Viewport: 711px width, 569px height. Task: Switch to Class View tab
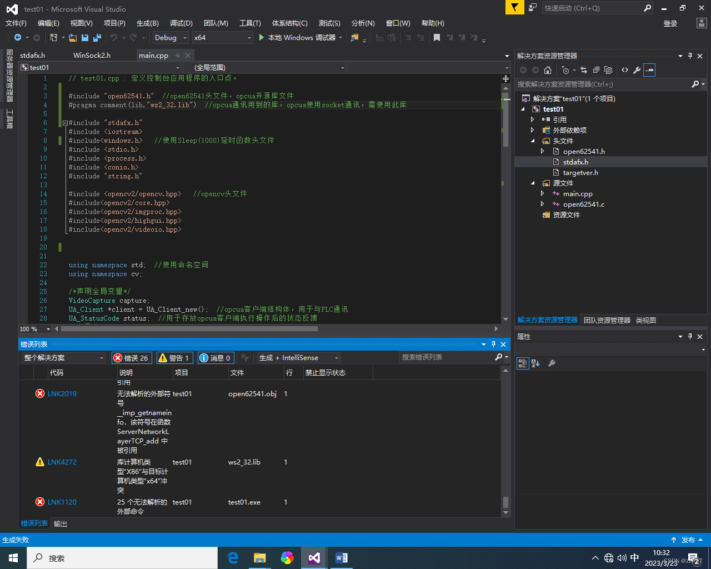pos(646,320)
